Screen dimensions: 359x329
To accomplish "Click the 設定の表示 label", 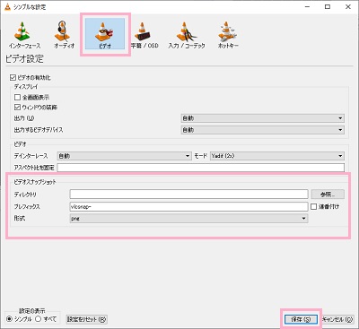I will (x=32, y=311).
